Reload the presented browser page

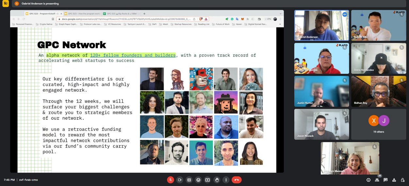tap(24, 19)
